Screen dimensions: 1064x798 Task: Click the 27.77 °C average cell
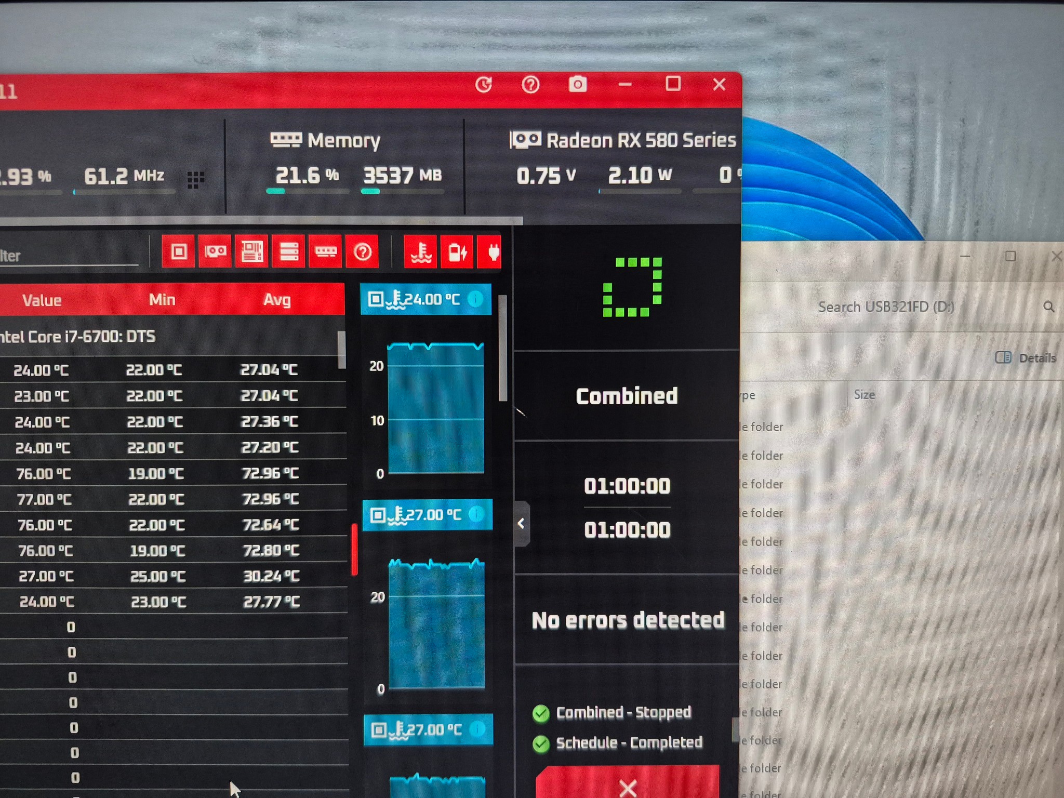[x=272, y=602]
